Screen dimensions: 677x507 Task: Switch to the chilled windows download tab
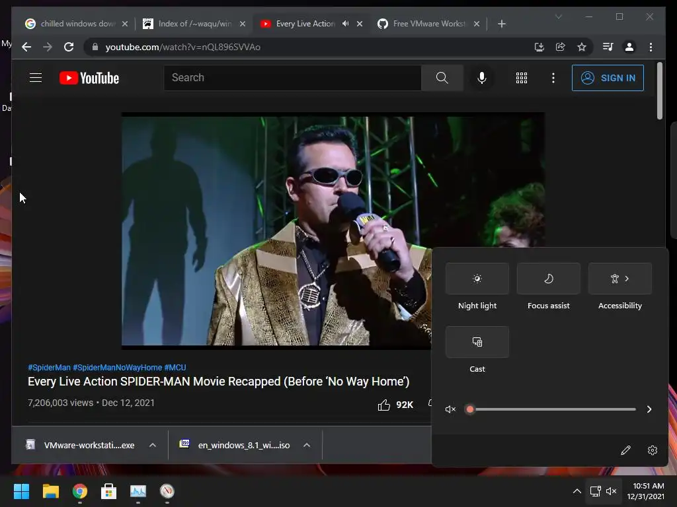[x=77, y=24]
